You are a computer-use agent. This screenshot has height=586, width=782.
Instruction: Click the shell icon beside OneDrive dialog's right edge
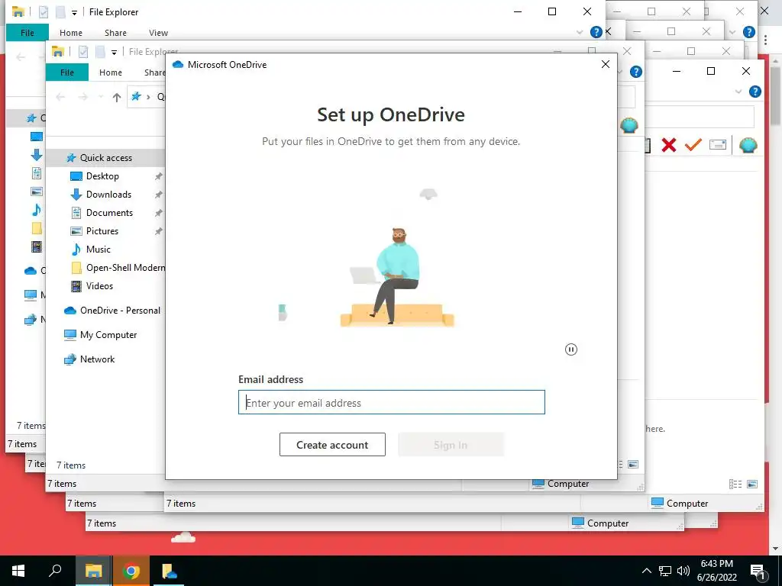pos(629,125)
